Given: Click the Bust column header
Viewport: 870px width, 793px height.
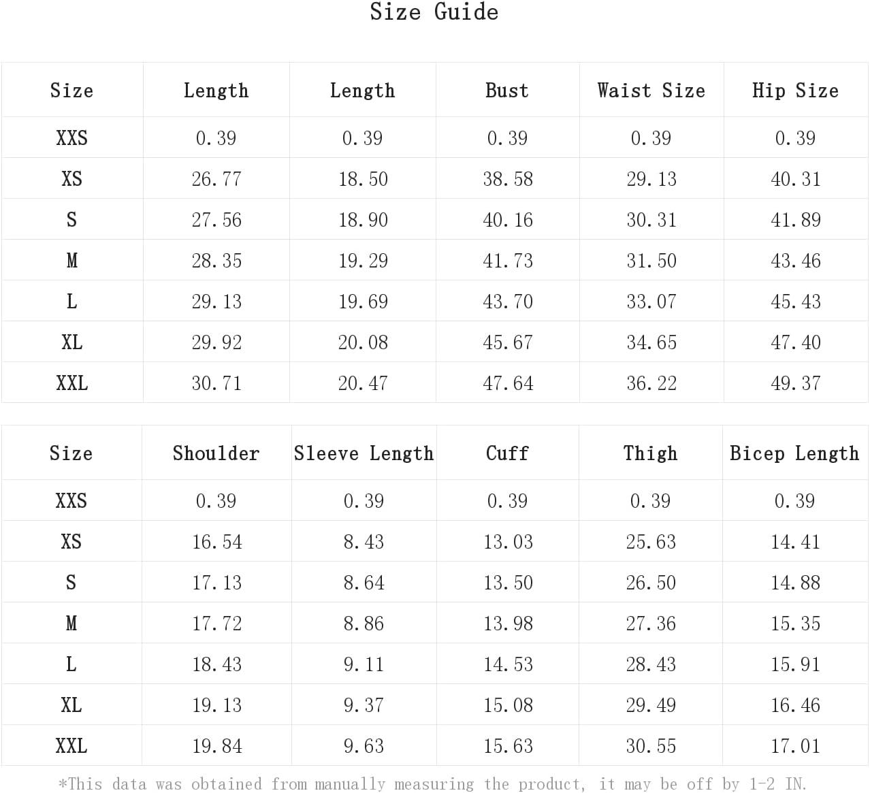Looking at the screenshot, I should (x=507, y=91).
